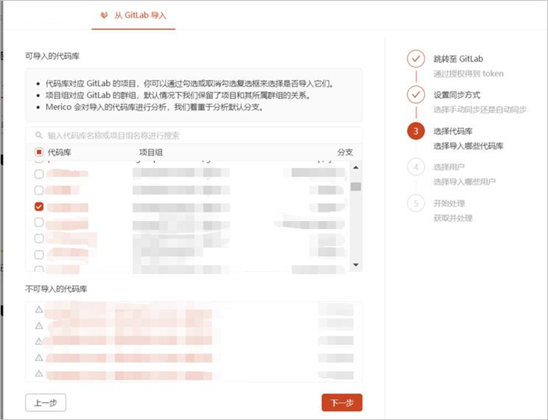Image resolution: width=548 pixels, height=420 pixels.
Task: Click the 项目组 column header
Action: pos(151,152)
